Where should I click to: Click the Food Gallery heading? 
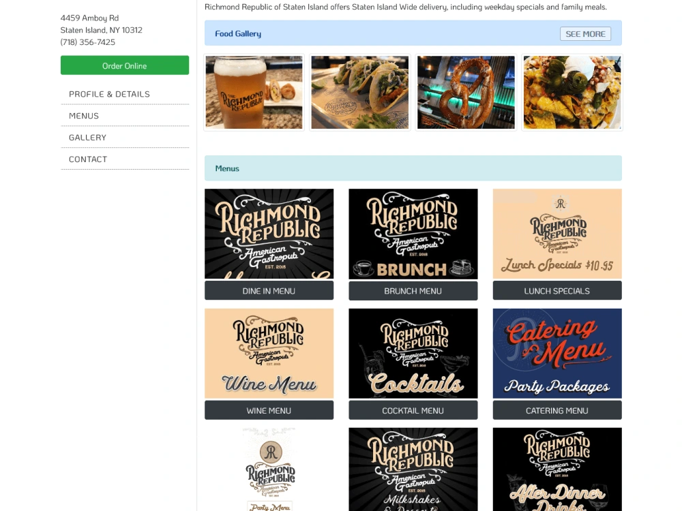[238, 33]
